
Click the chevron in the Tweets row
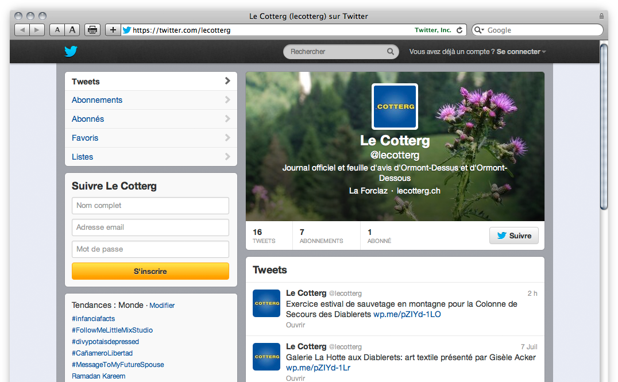pyautogui.click(x=227, y=81)
